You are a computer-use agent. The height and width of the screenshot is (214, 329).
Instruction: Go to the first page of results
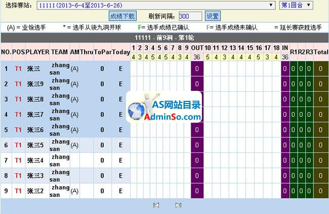(x=156, y=205)
